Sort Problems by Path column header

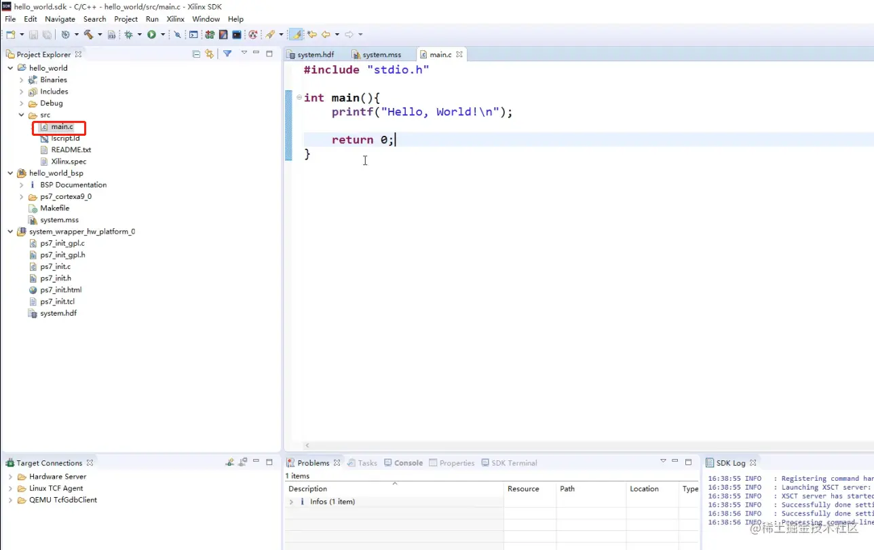click(x=591, y=489)
